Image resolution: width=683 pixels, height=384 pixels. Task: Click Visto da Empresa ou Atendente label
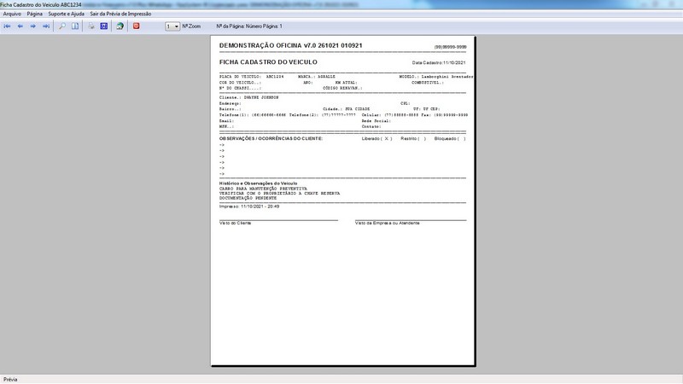[388, 223]
